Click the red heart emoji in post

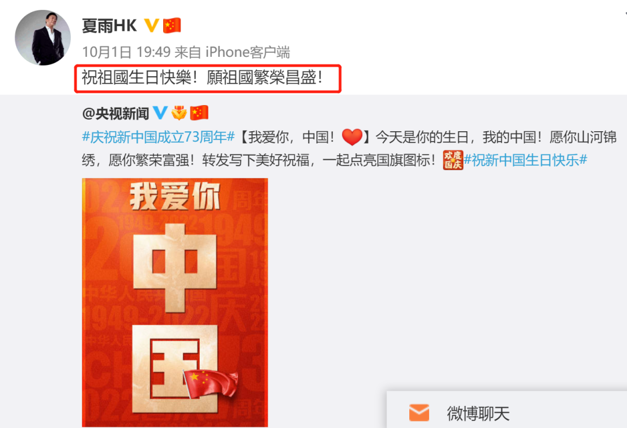point(352,137)
